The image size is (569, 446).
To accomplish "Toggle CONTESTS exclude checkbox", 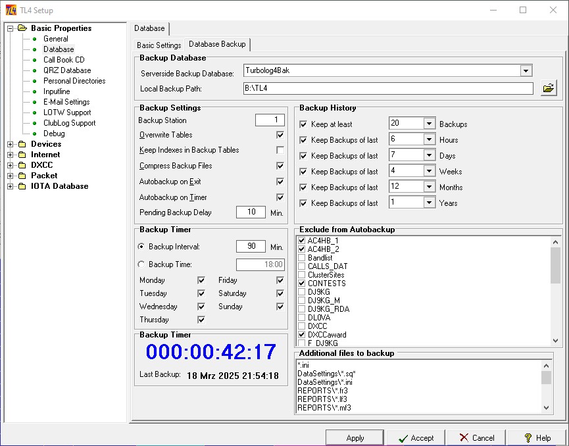I will [x=301, y=283].
